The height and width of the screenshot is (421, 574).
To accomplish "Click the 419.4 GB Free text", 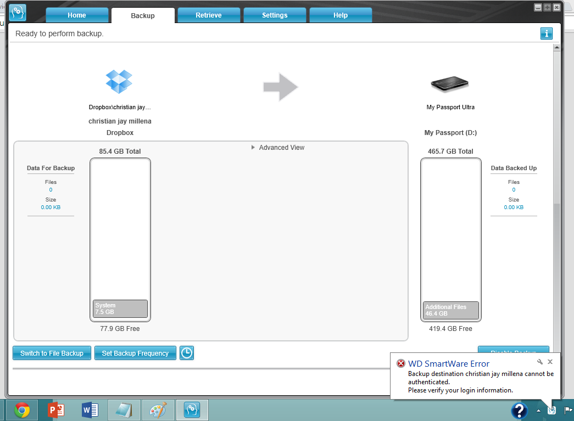I will click(x=450, y=328).
